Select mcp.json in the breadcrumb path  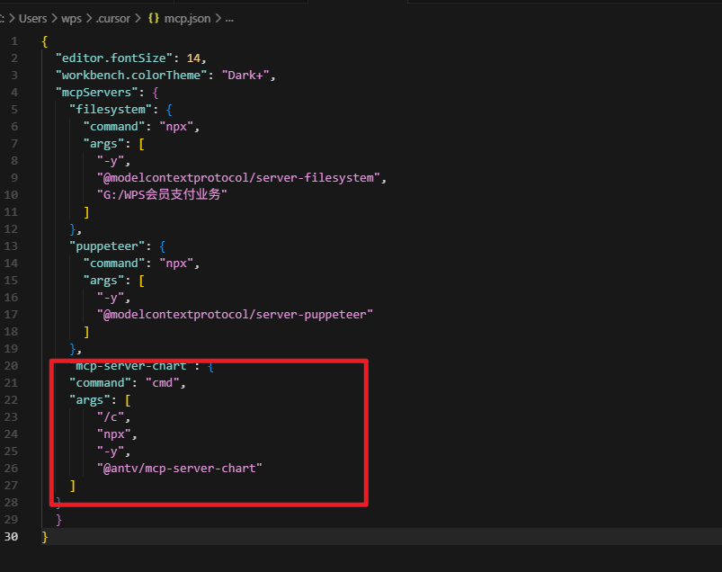(x=187, y=18)
